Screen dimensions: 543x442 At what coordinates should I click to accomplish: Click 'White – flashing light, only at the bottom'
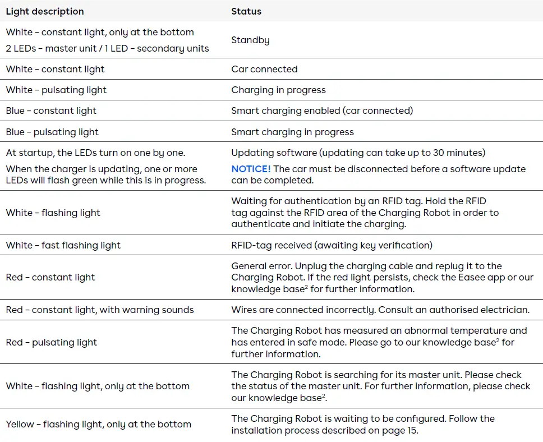[98, 386]
